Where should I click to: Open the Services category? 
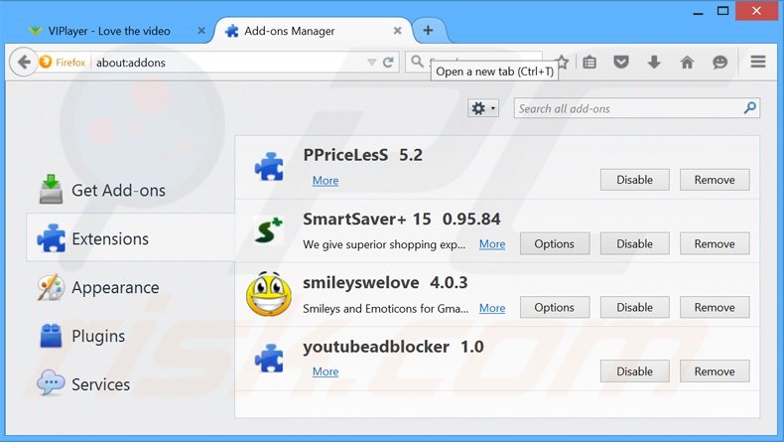tap(131, 384)
